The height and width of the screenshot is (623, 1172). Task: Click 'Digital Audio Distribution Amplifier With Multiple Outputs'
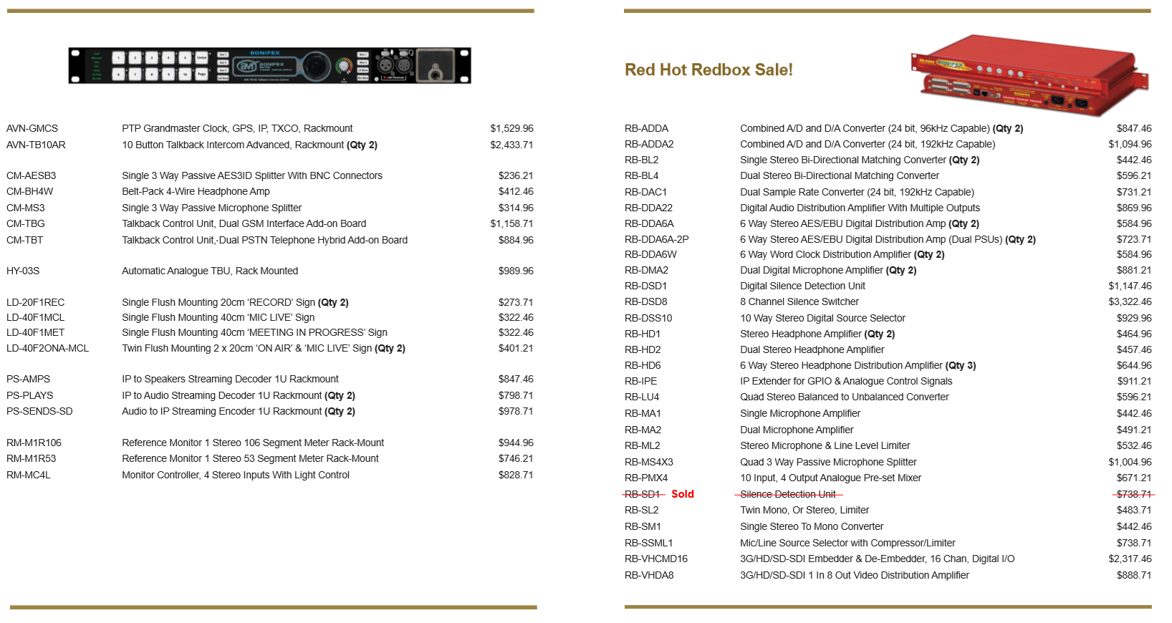pos(860,208)
